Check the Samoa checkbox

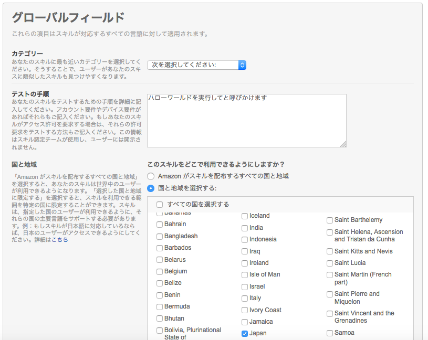point(330,333)
